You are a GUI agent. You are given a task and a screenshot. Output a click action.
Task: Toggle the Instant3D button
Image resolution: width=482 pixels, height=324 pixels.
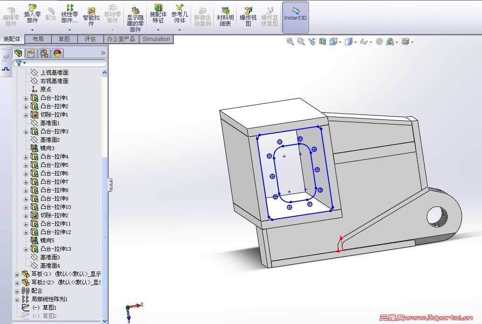point(295,17)
